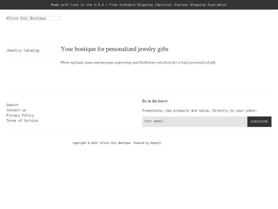Open the Terms of Service page
278x209 pixels.
[x=22, y=120]
